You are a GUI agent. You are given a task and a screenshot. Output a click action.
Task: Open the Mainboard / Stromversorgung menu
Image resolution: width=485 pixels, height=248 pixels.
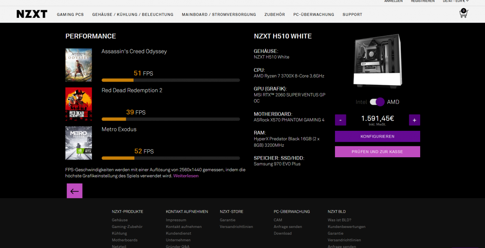(219, 14)
